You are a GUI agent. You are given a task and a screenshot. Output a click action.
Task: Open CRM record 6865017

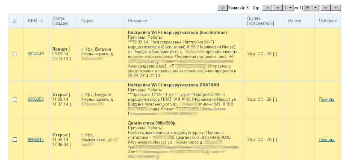point(35,140)
